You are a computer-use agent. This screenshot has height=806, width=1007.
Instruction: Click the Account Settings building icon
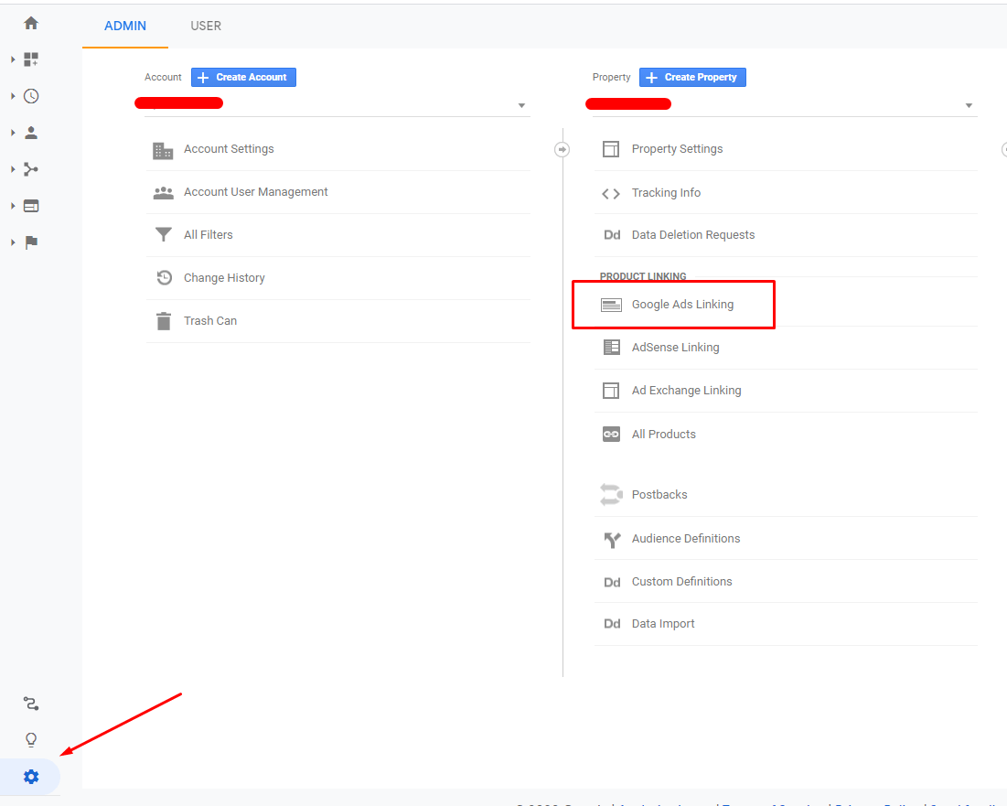(x=163, y=150)
